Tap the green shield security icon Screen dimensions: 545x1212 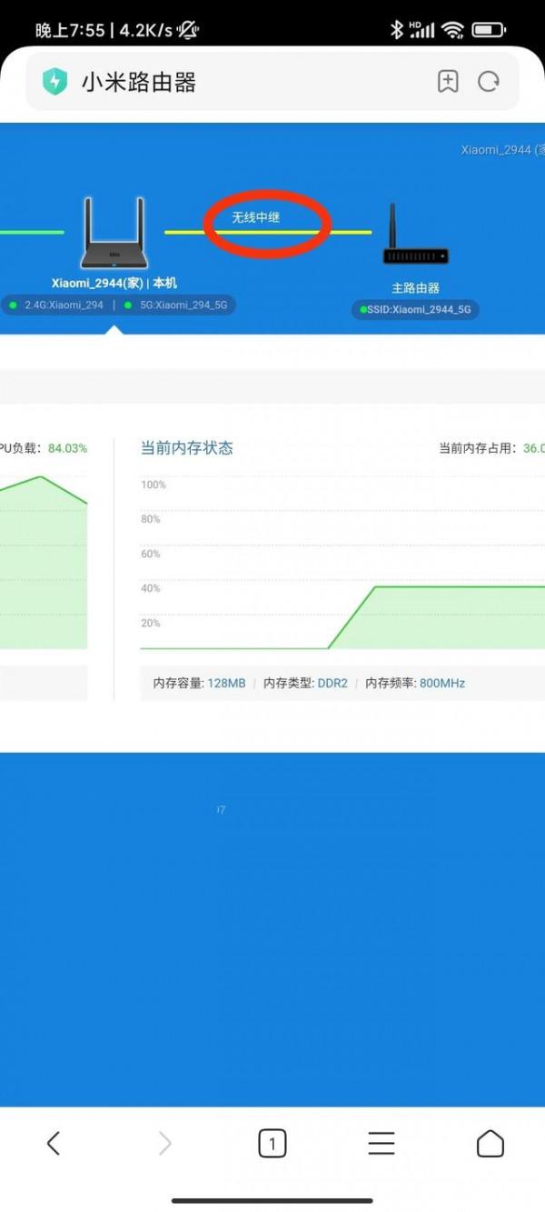55,82
